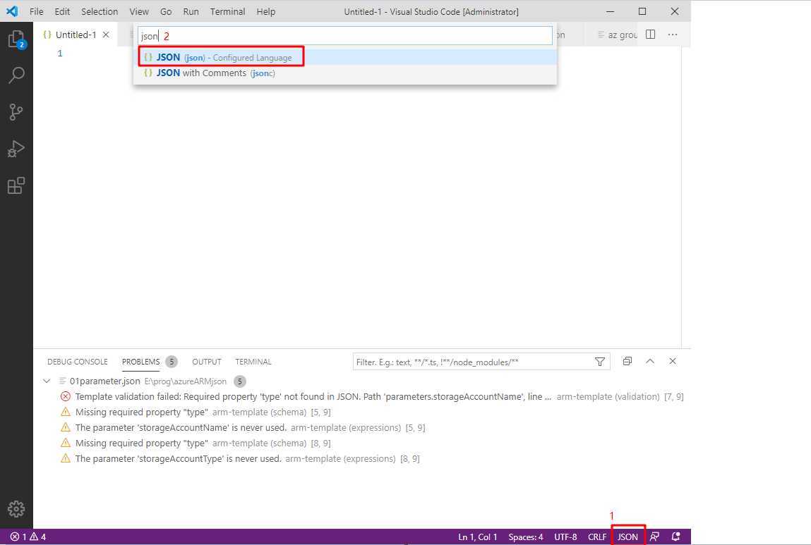
Task: Maximize the bottom panel size
Action: (650, 361)
